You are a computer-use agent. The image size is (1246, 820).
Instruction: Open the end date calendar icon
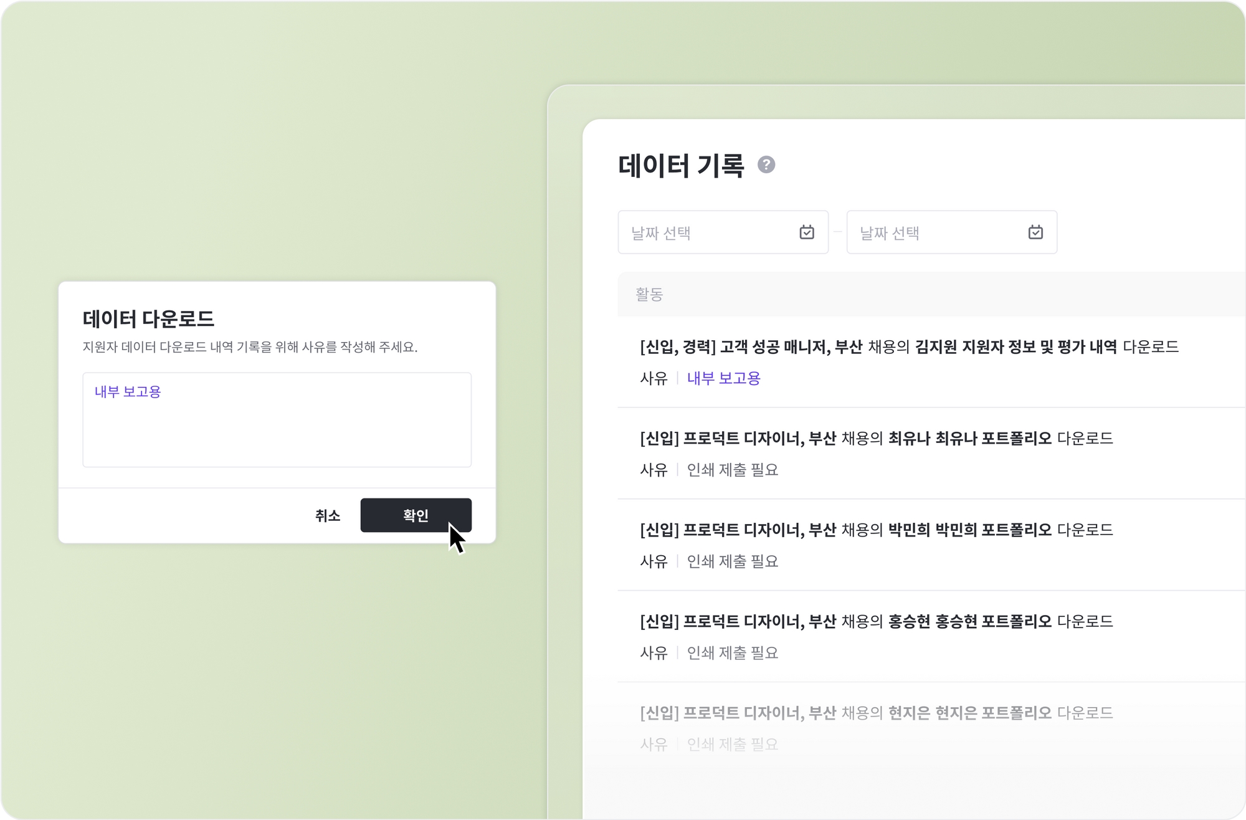1035,232
